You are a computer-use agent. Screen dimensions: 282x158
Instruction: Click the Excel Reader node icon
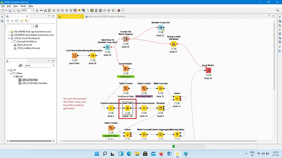[126, 69]
